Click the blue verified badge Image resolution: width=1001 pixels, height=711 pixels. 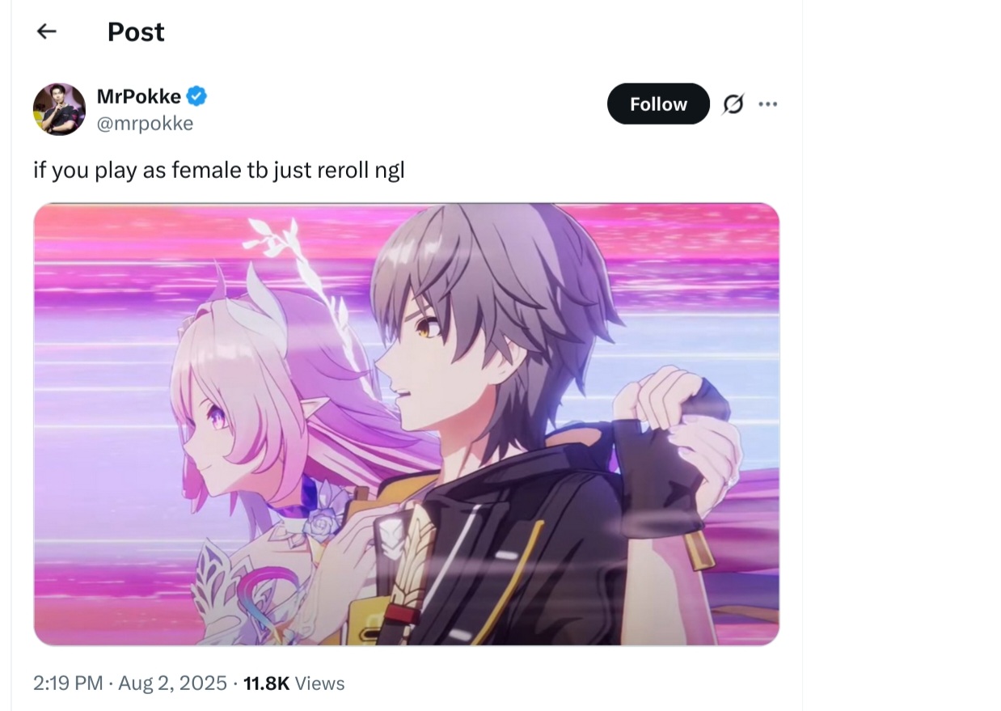(197, 96)
